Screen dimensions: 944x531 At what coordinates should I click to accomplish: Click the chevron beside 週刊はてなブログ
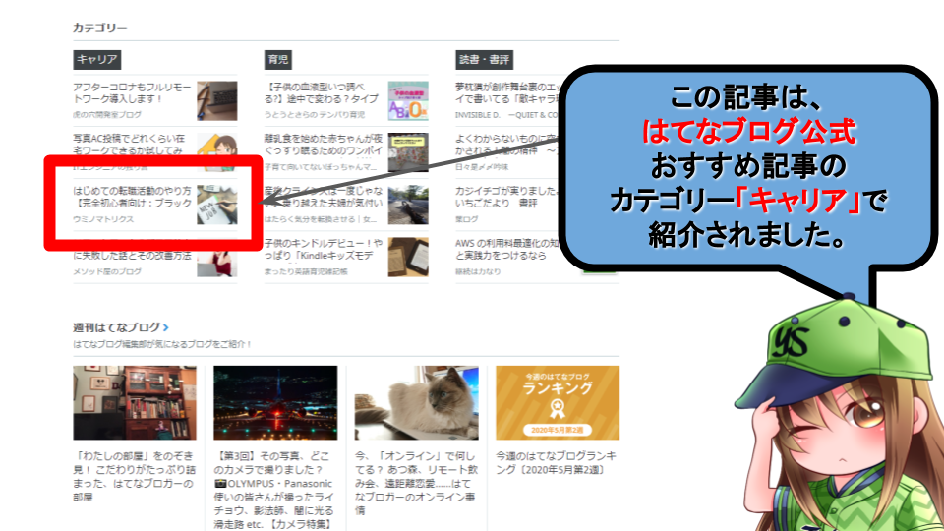click(165, 327)
